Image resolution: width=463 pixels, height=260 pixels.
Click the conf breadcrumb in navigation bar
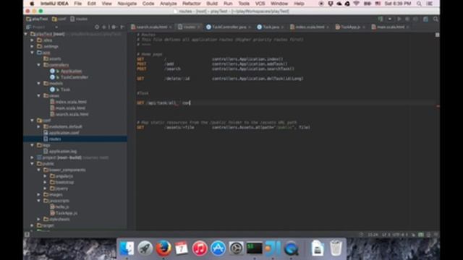(59, 19)
